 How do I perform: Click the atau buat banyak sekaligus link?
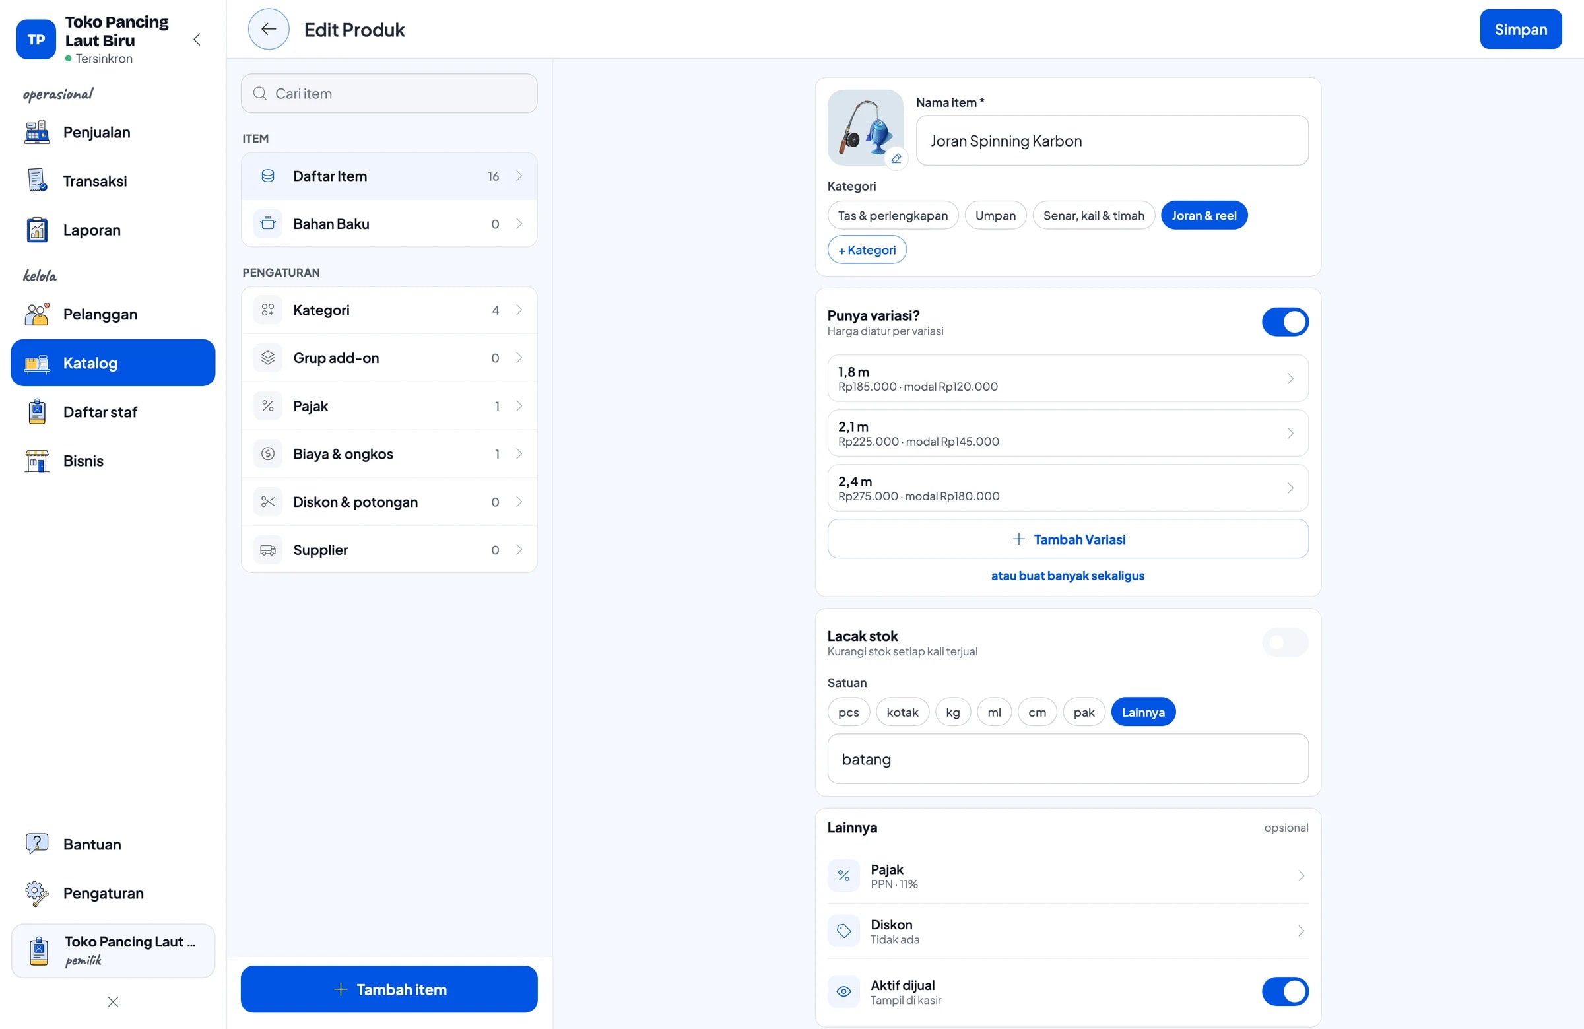1067,576
